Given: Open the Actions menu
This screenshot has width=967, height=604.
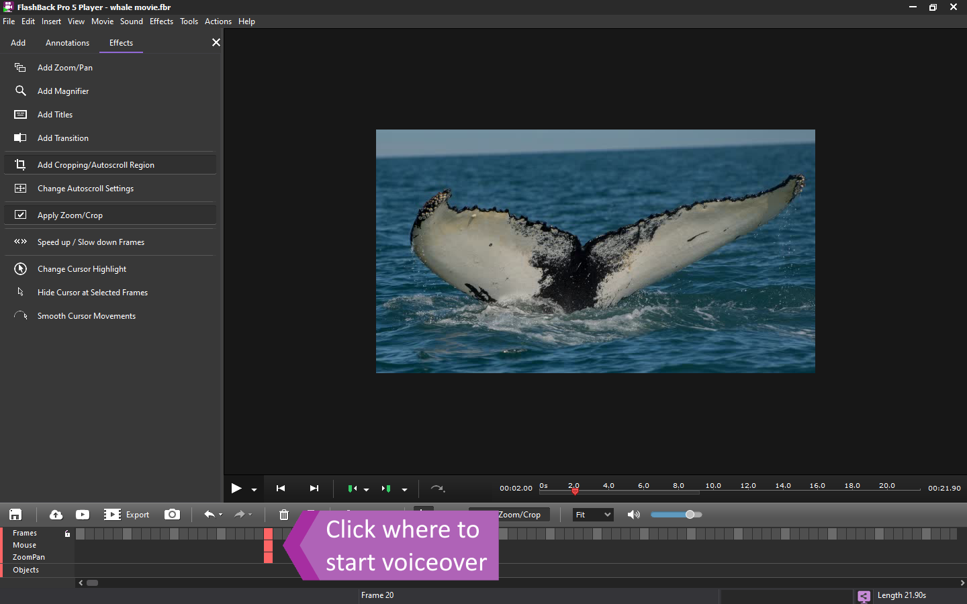Looking at the screenshot, I should click(218, 21).
